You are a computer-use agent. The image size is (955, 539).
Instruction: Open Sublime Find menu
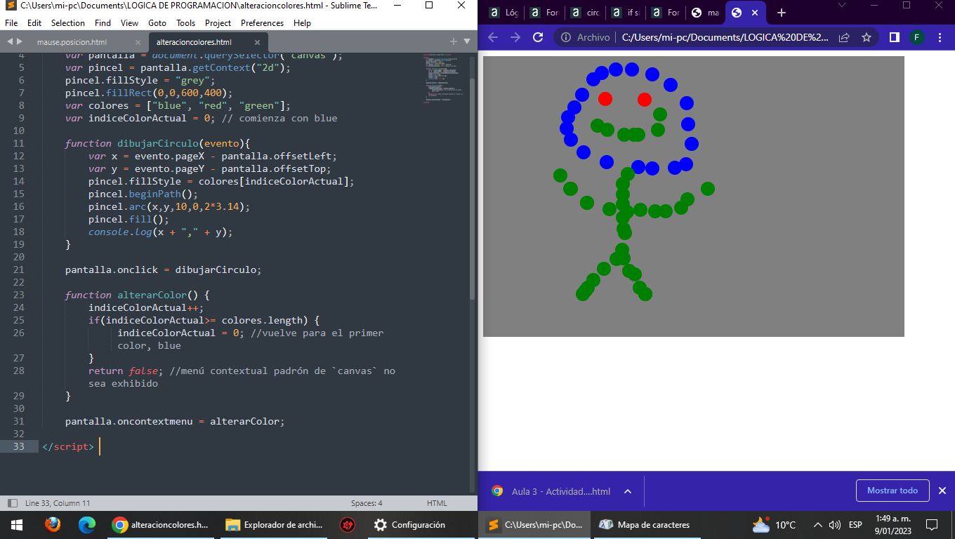pyautogui.click(x=103, y=23)
